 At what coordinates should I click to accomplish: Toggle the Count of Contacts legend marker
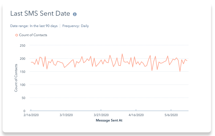pyautogui.click(x=17, y=35)
